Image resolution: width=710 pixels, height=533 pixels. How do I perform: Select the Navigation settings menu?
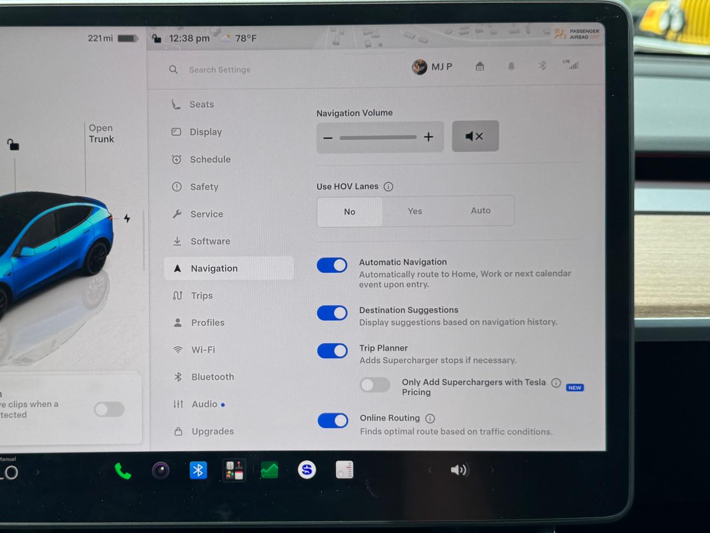tap(229, 268)
